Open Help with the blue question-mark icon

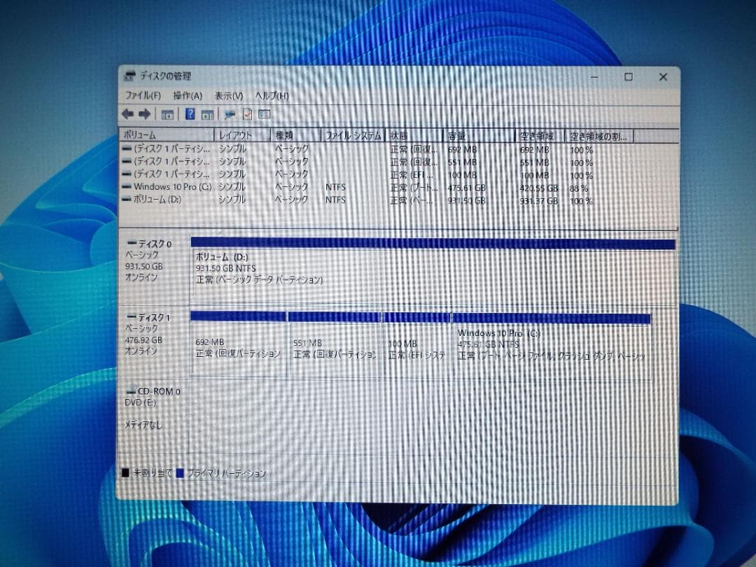[190, 114]
